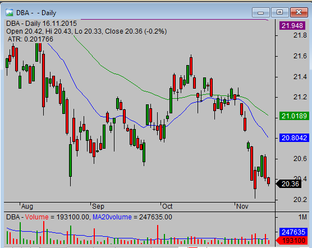Click the 21.6 price axis value
This screenshot has height=248, width=312.
coord(300,56)
